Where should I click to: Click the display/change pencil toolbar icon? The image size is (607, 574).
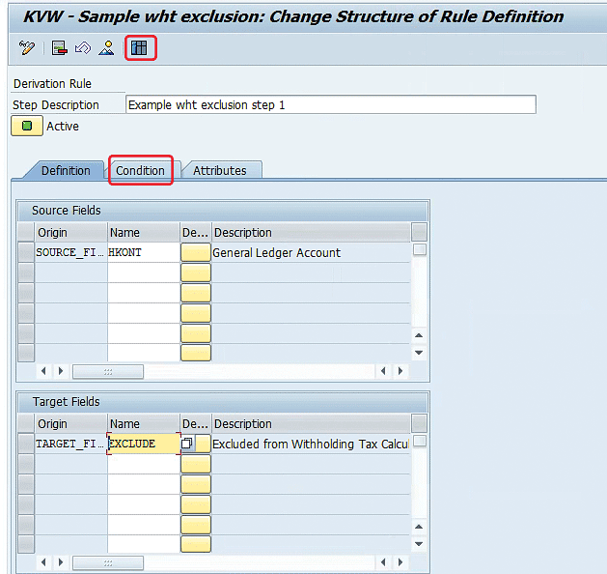click(27, 48)
